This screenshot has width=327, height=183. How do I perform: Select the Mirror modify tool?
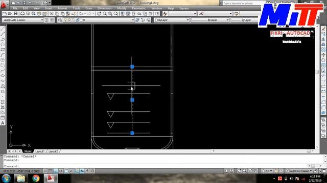[323, 39]
